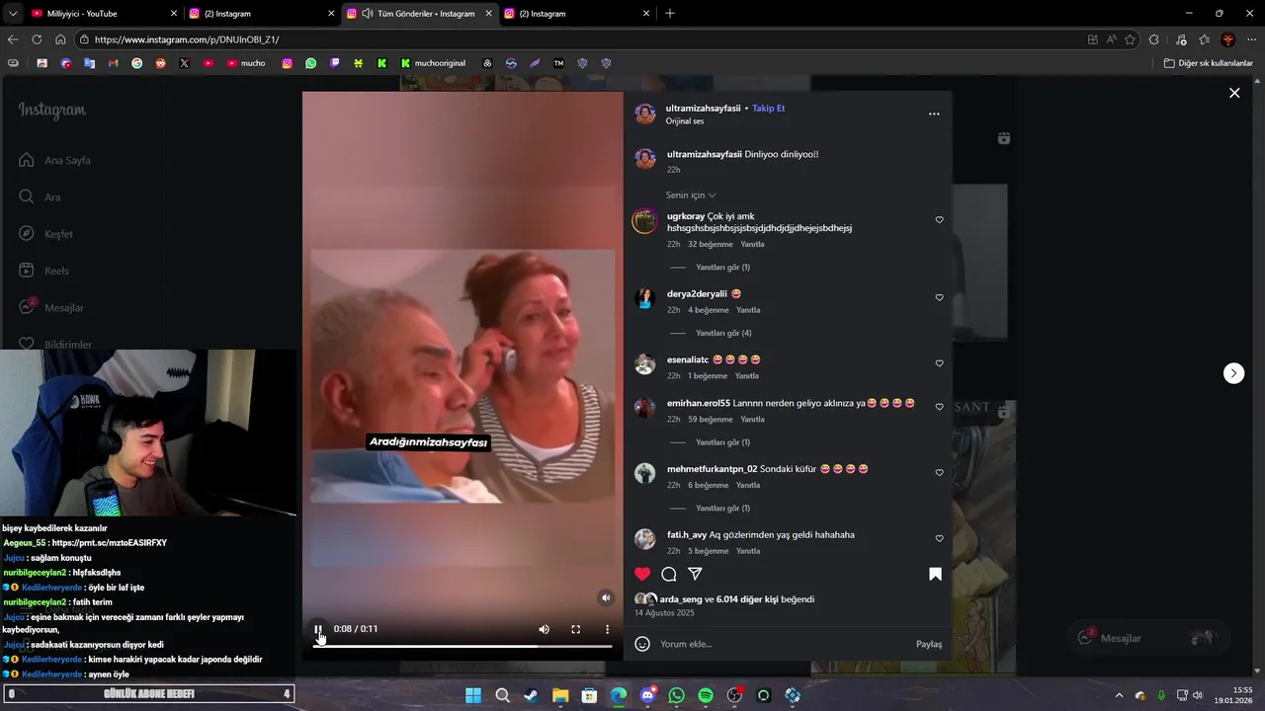Focus the 'Yorum ekle...' comment field

tap(781, 644)
